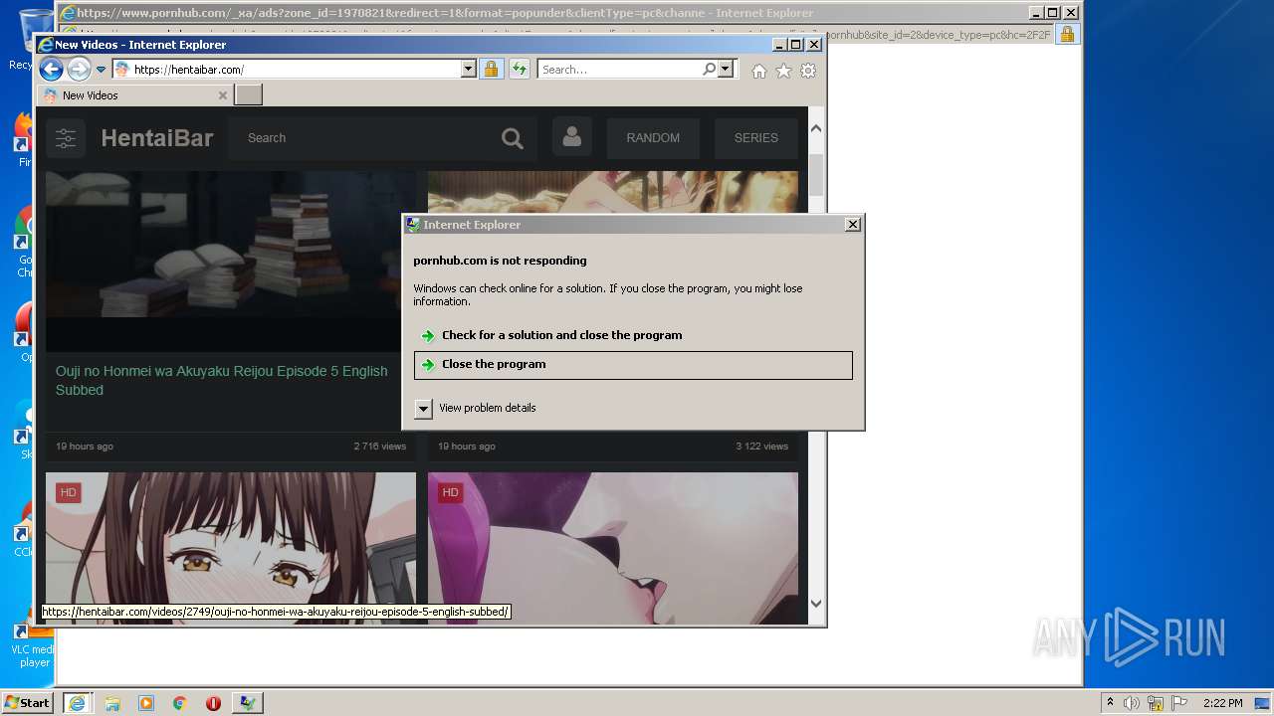Click the HentaiBar site logo
Image resolution: width=1274 pixels, height=716 pixels.
[x=157, y=138]
